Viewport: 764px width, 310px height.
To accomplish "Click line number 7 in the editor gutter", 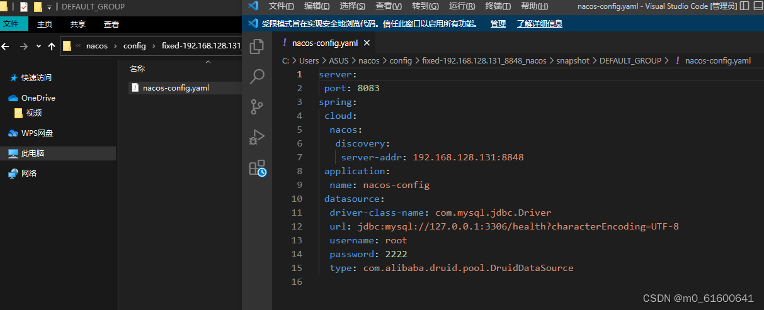I will click(x=300, y=157).
